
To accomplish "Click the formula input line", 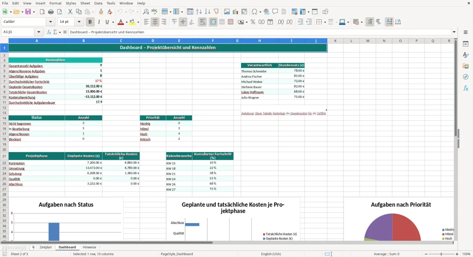I will click(259, 32).
